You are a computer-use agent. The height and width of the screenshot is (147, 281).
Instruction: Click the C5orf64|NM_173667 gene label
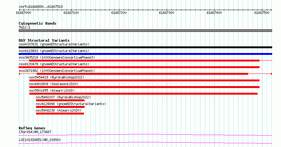point(35,132)
